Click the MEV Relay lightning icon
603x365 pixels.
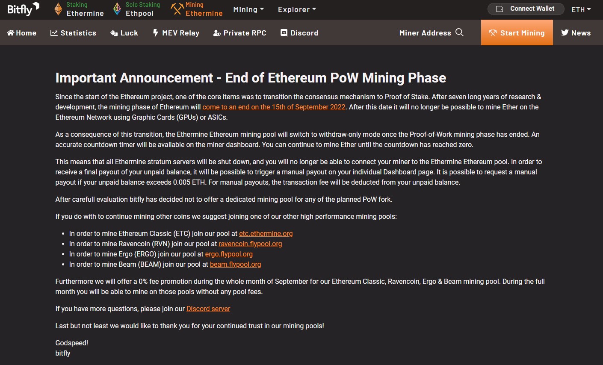tap(156, 33)
